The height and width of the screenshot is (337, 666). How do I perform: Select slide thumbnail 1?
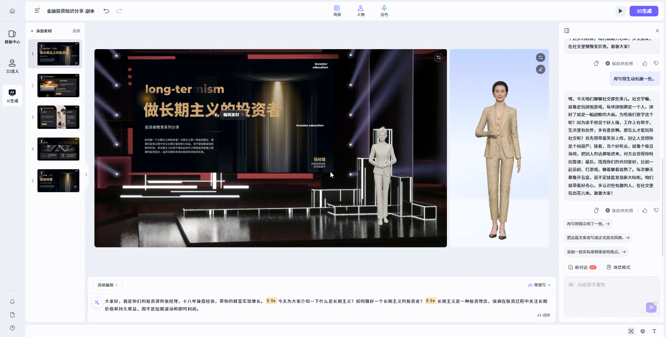(58, 54)
